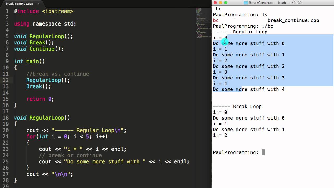Click the 'for(int i = 0; i < 5; i++)' line
The image size is (334, 188).
point(67,137)
